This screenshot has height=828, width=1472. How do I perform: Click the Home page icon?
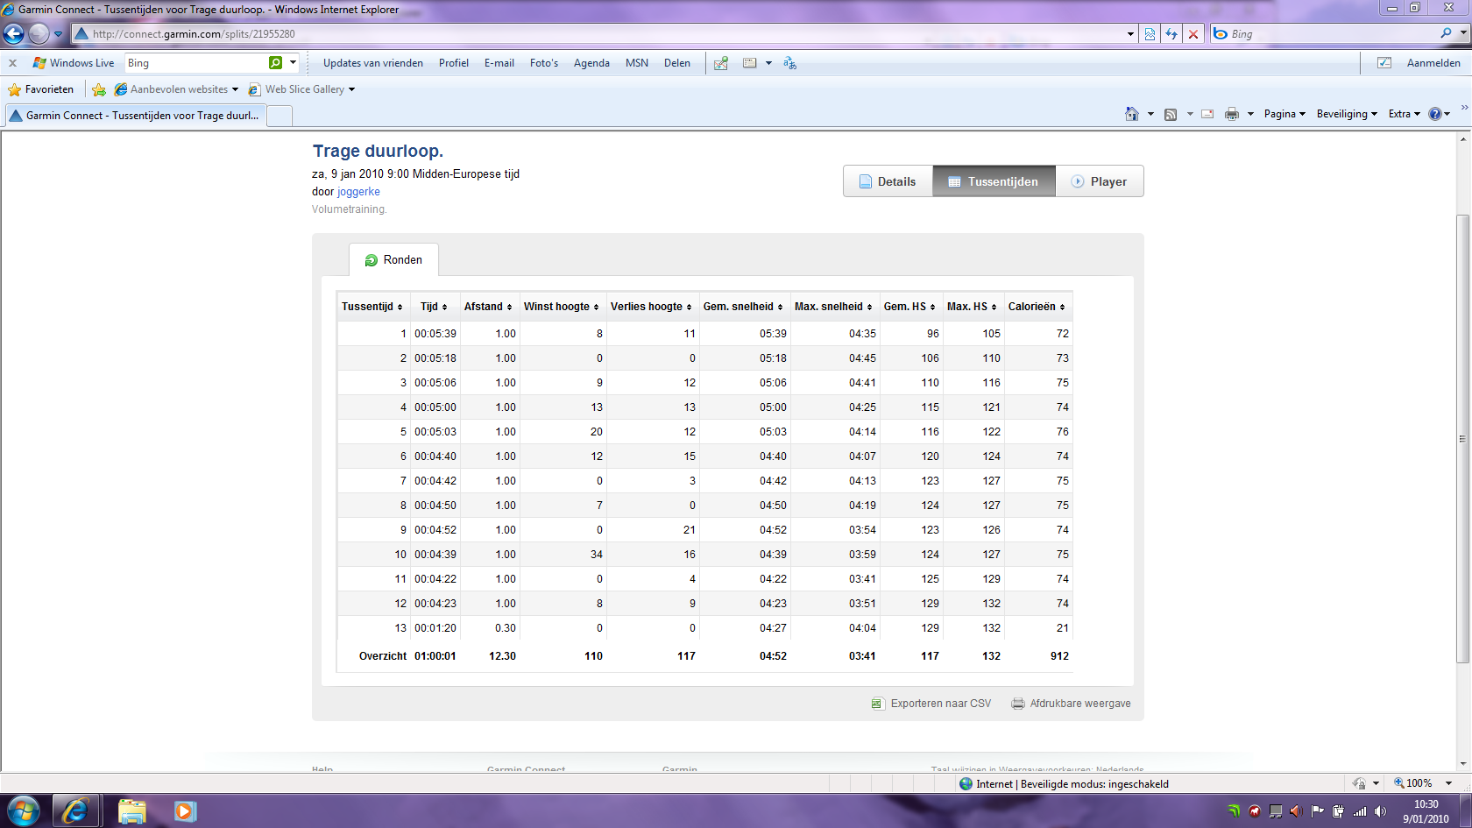[x=1132, y=114]
